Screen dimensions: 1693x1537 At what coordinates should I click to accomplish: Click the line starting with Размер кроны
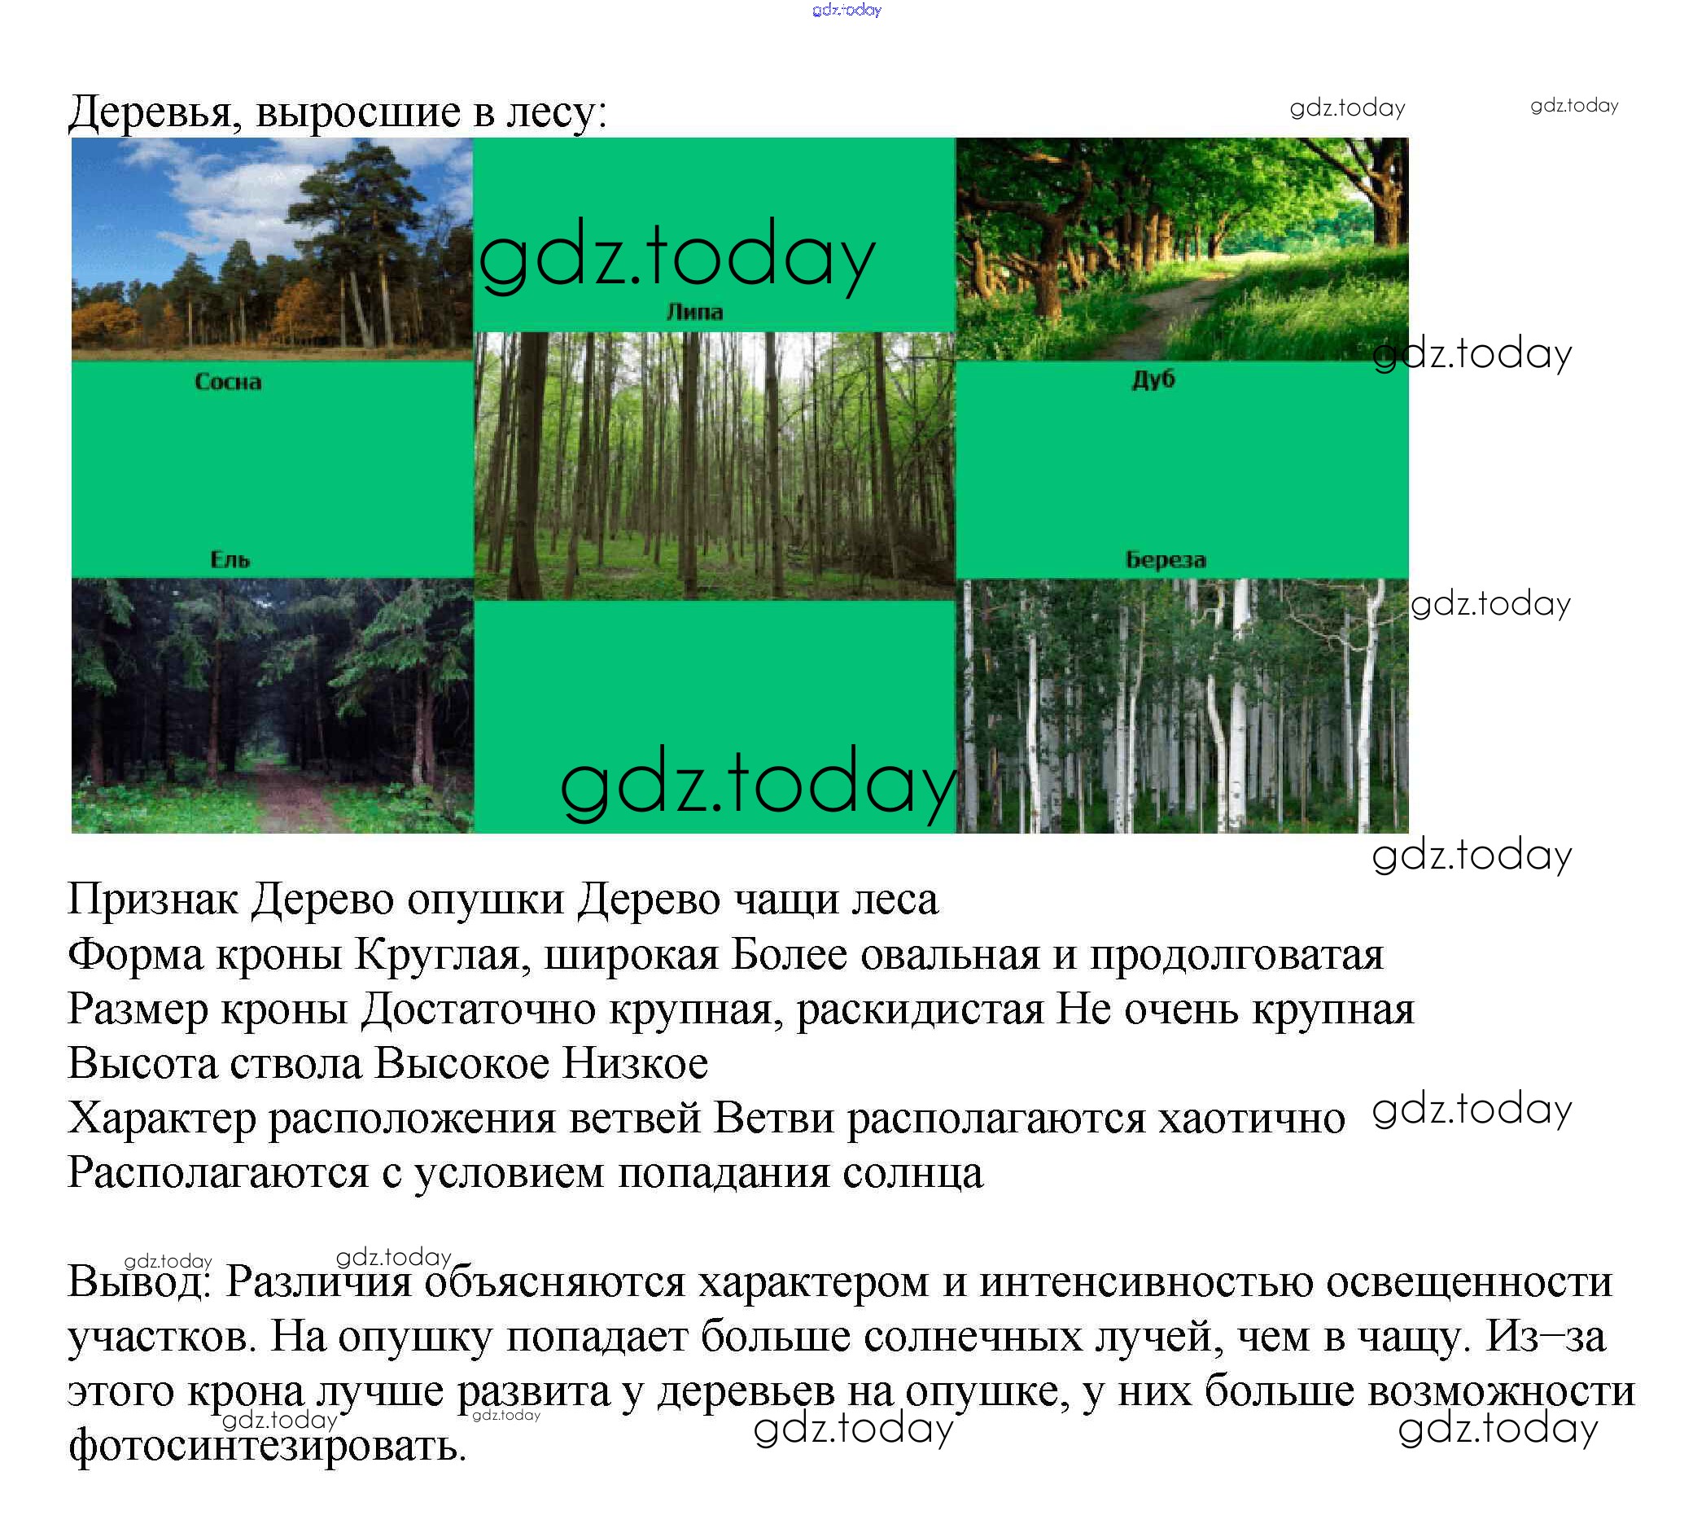(741, 1009)
